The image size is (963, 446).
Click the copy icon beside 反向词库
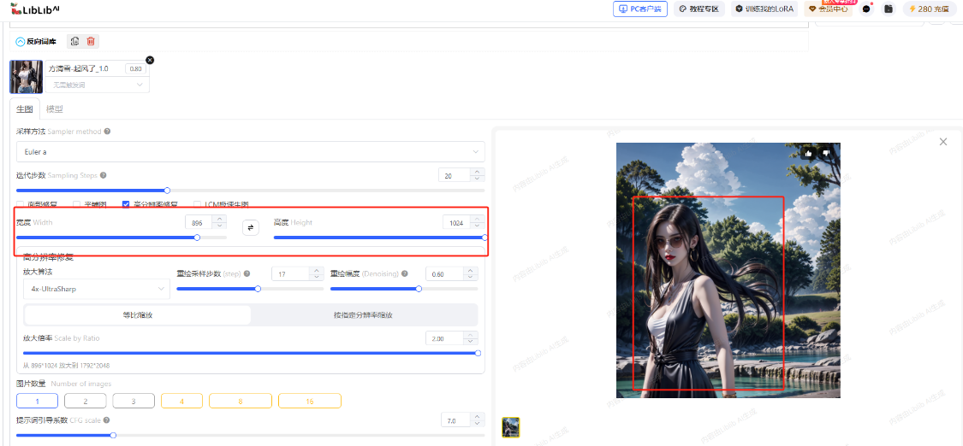[75, 41]
